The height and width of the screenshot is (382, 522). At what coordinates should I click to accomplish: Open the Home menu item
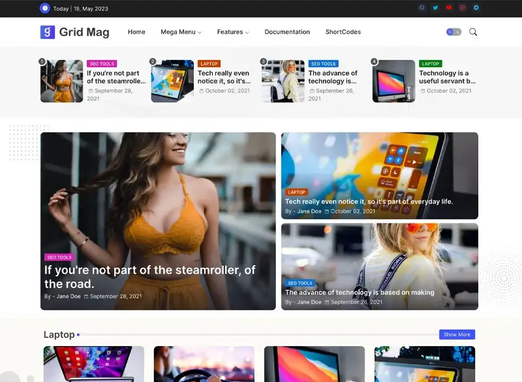pyautogui.click(x=136, y=32)
